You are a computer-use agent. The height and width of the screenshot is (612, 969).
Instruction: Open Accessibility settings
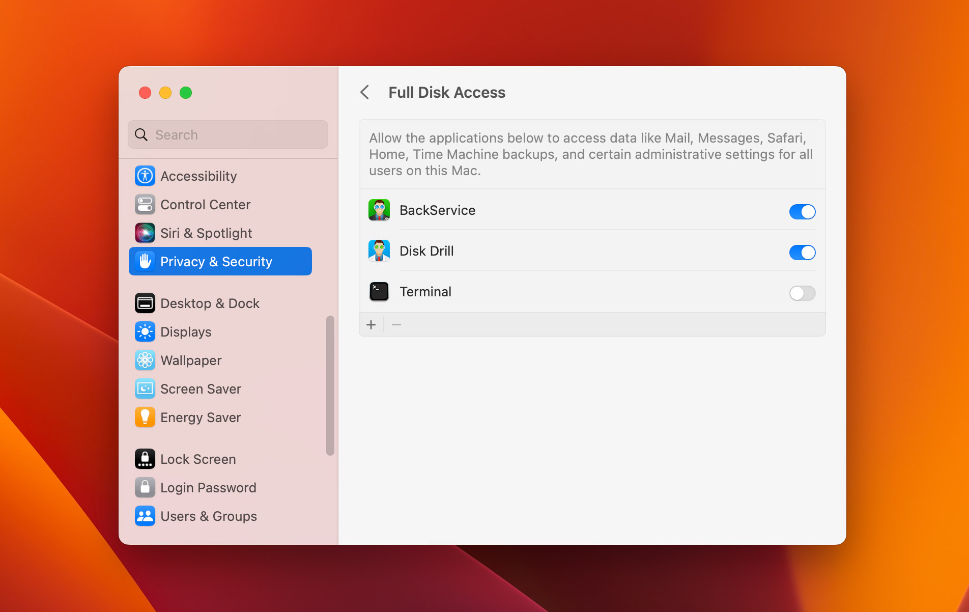(x=220, y=176)
